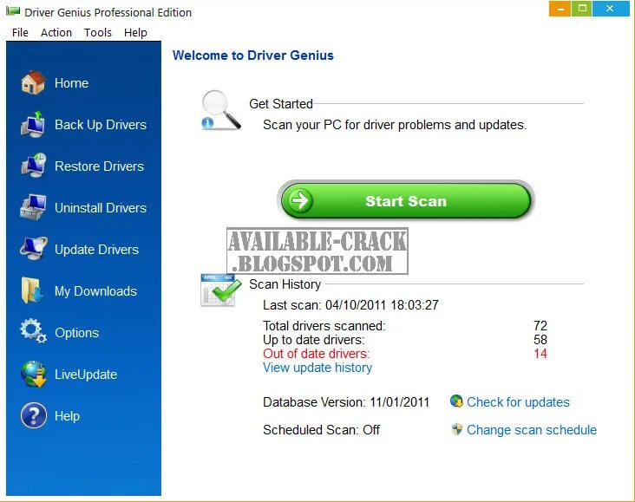
Task: Click the shield icon beside Change scan schedule
Action: (x=457, y=429)
